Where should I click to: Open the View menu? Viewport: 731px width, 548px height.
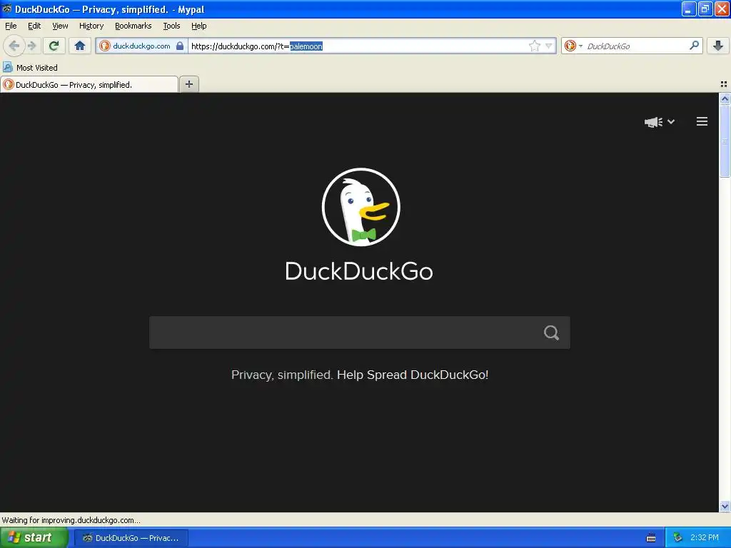pyautogui.click(x=60, y=26)
